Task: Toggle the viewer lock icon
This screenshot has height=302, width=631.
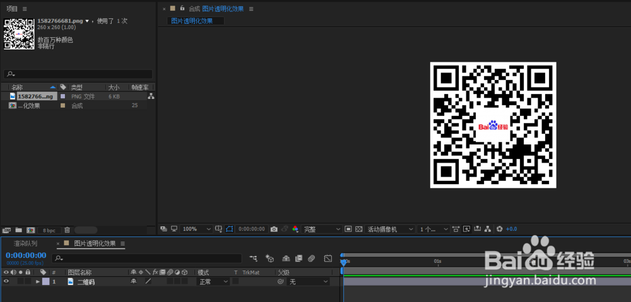Action: [x=182, y=8]
